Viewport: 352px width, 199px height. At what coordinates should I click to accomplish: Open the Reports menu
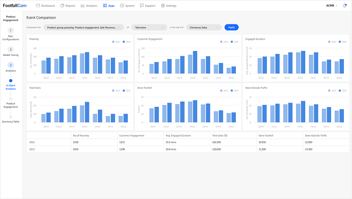[68, 6]
